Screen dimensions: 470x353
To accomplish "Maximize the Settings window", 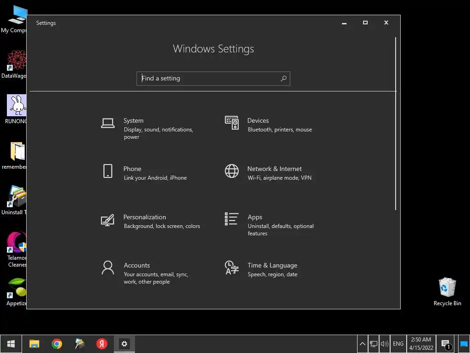I will [365, 23].
